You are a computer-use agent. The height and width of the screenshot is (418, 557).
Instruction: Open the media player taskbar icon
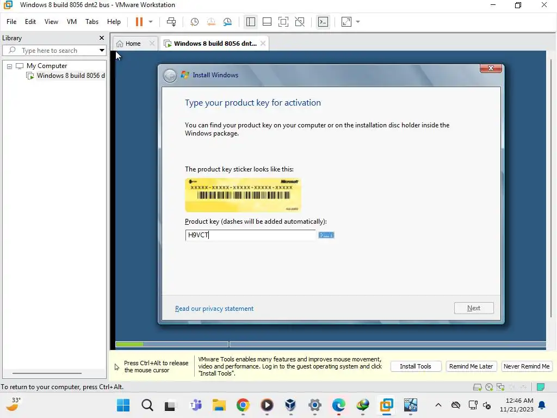tap(267, 405)
